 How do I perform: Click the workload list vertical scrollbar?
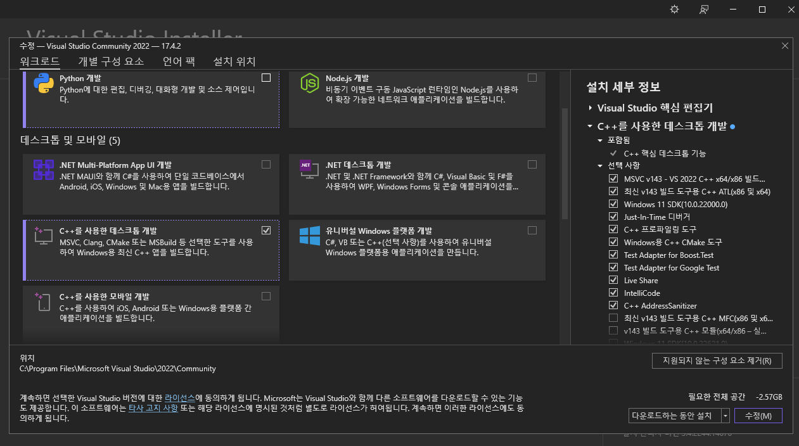coord(564,165)
